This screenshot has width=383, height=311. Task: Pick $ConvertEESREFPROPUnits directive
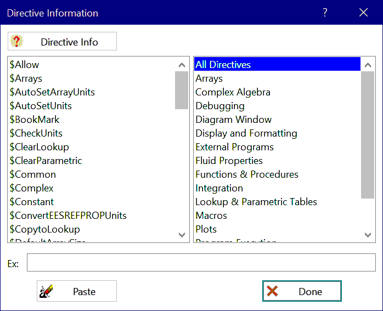click(x=68, y=216)
